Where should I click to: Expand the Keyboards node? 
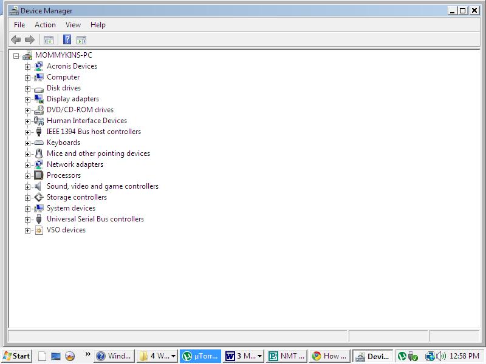click(x=27, y=143)
